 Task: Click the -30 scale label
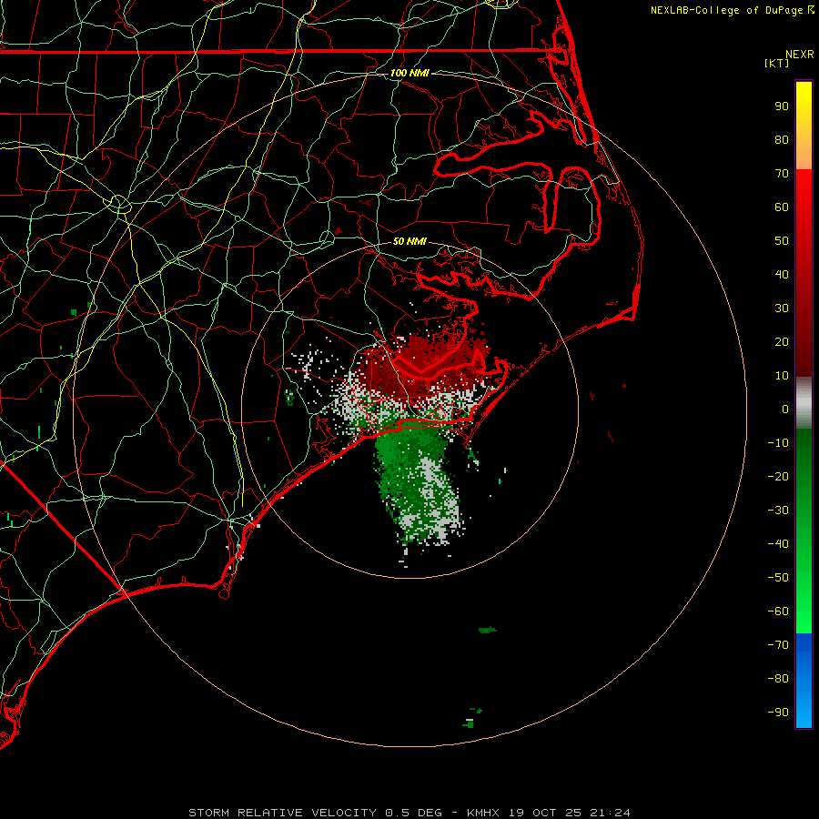tap(778, 511)
